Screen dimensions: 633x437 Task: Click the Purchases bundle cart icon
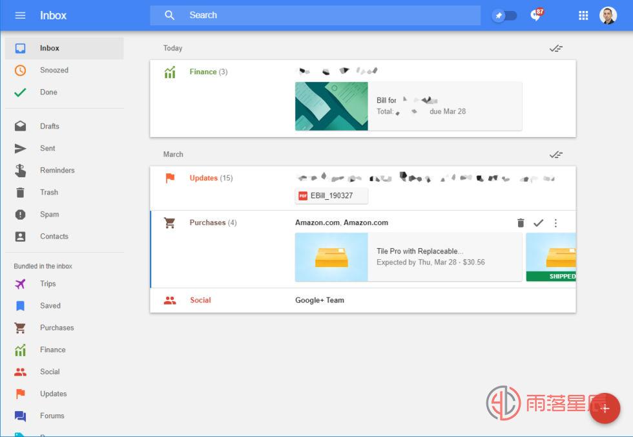click(x=169, y=223)
